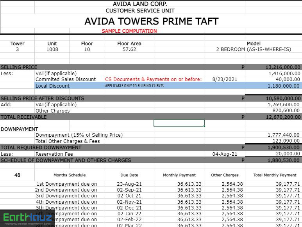Select the DOWNPAYMENT section label
The image size is (302, 227).
tap(19, 129)
